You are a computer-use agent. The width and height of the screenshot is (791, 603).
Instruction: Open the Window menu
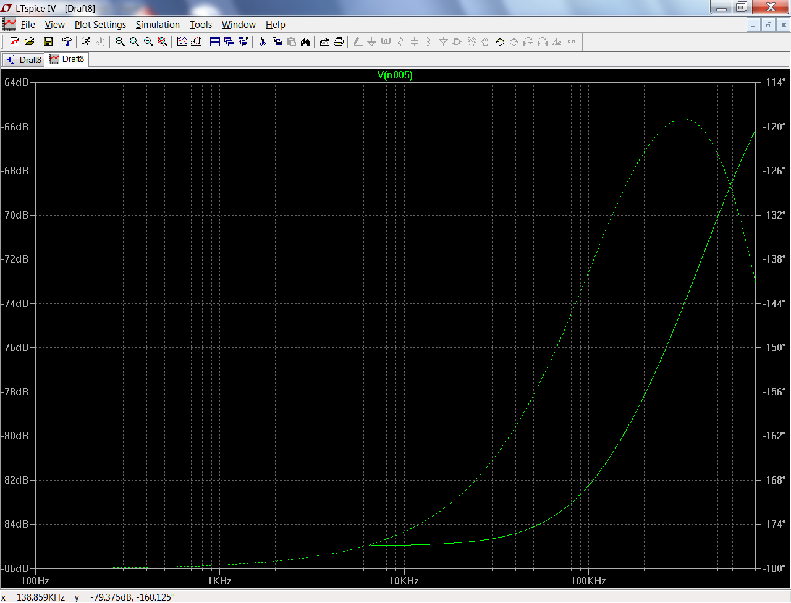coord(239,25)
